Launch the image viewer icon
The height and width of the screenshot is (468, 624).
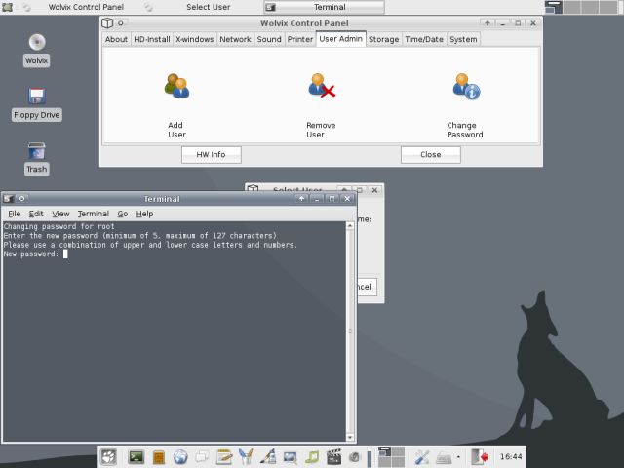point(290,457)
